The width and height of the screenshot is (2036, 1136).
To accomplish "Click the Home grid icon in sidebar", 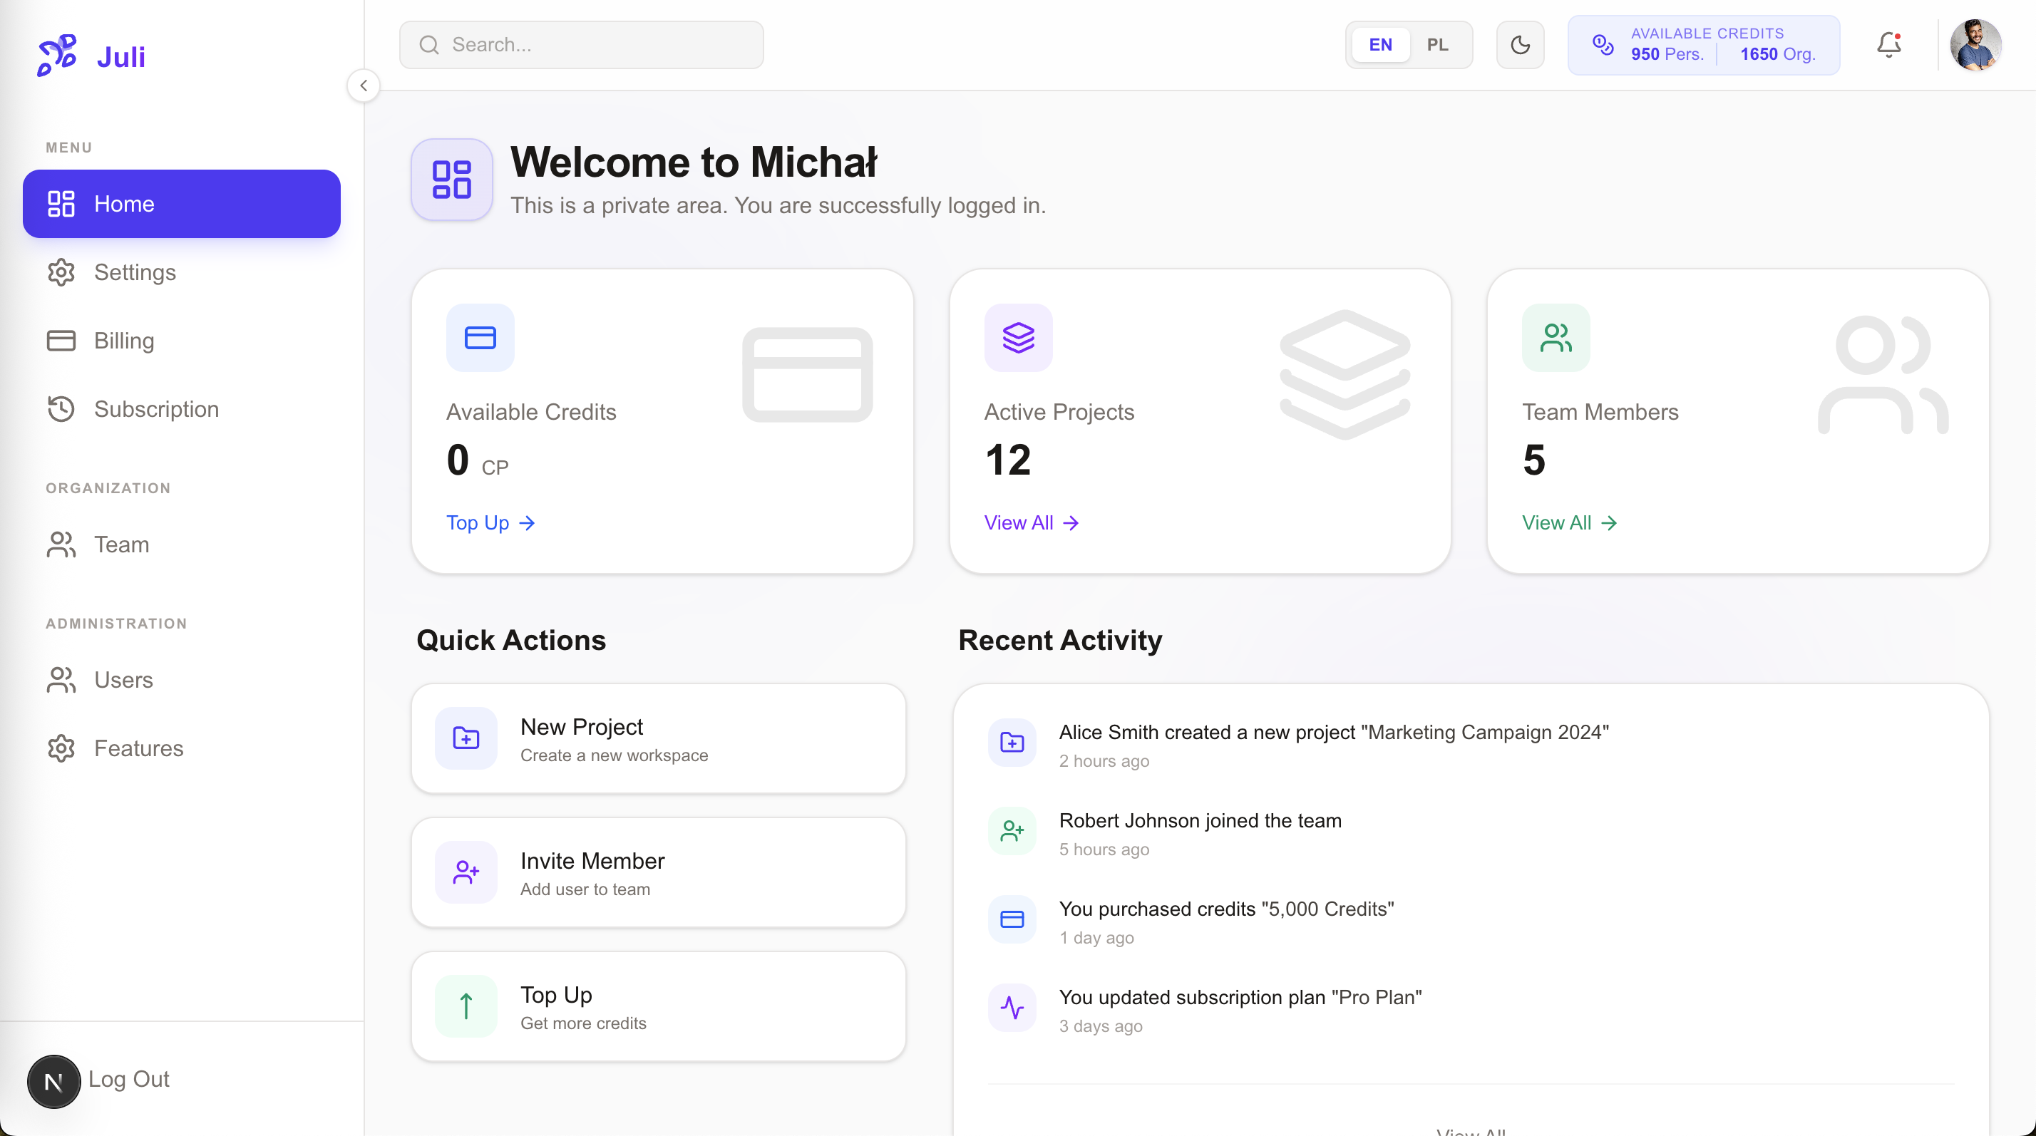I will [61, 204].
